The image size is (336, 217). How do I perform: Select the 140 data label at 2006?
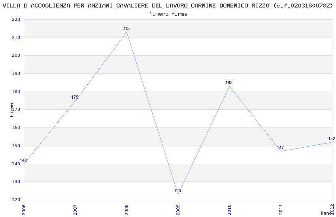[23, 160]
